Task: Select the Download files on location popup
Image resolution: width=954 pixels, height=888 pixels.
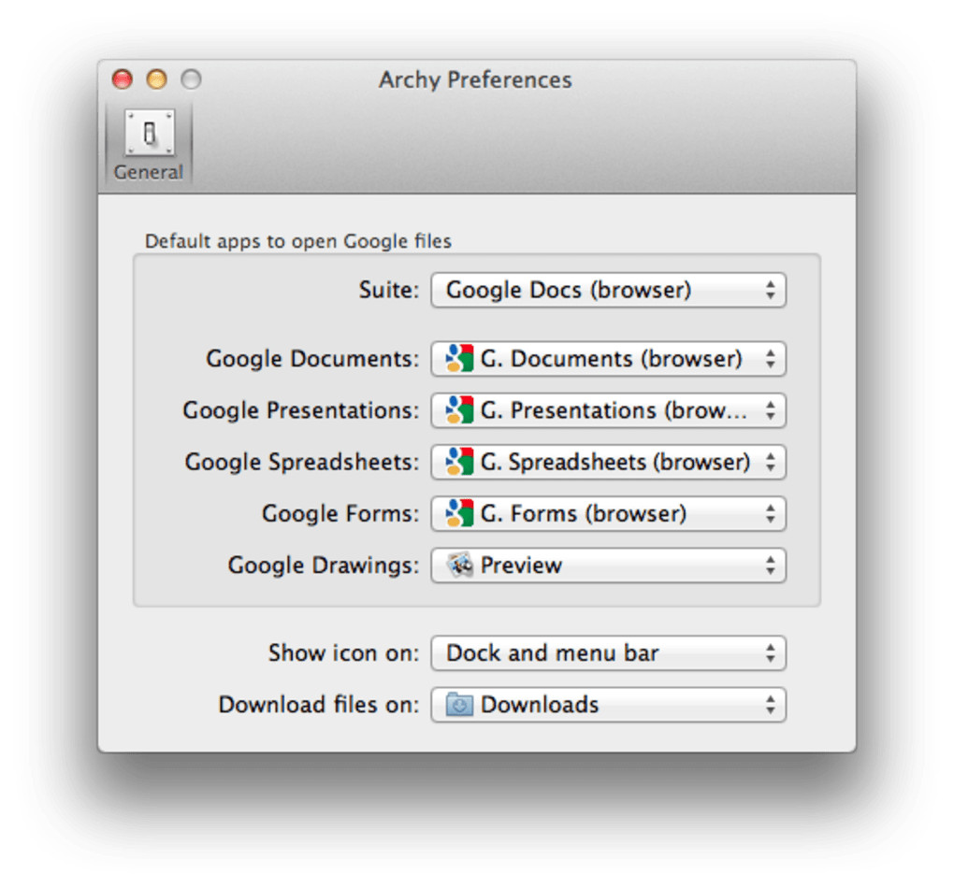Action: click(x=608, y=705)
